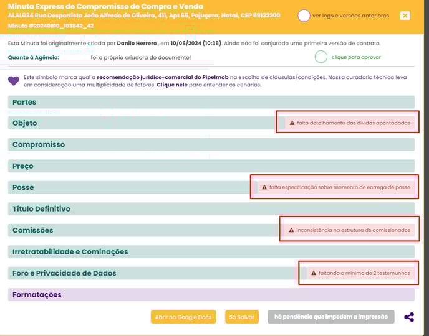The width and height of the screenshot is (429, 336).
Task: Toggle the 'clique para aprovar' circle
Action: (x=321, y=57)
